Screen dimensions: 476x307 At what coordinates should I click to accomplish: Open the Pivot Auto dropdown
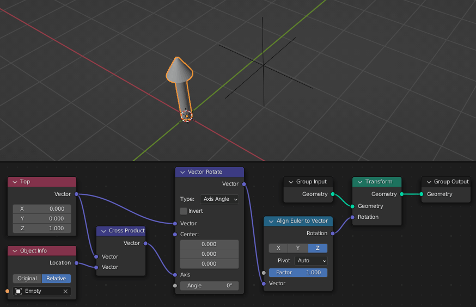(311, 261)
